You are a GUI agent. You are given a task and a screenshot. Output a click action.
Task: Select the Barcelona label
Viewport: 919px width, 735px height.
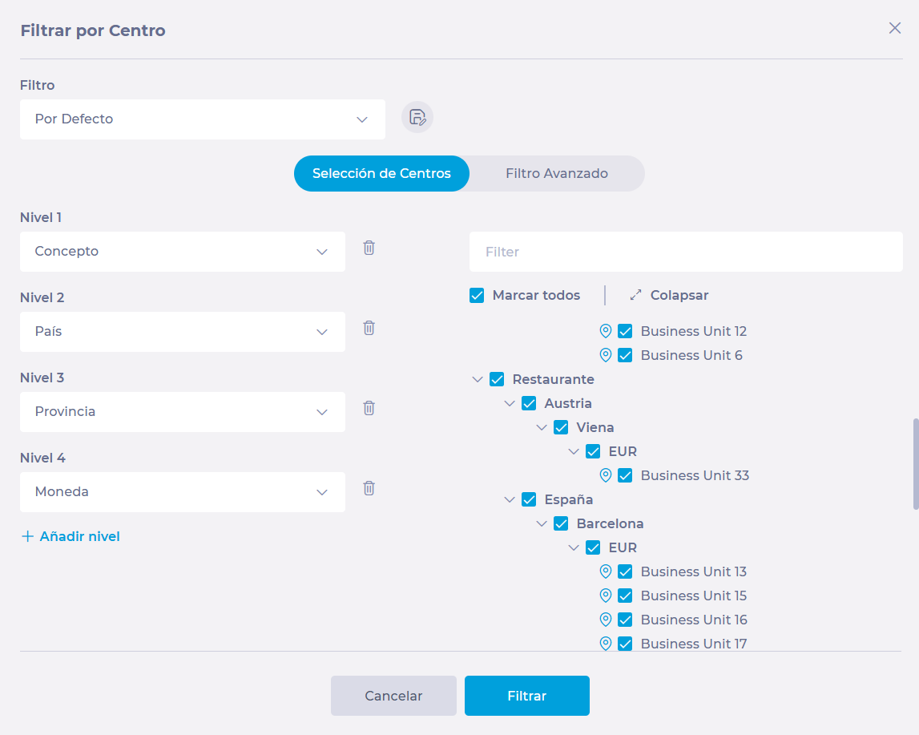610,523
